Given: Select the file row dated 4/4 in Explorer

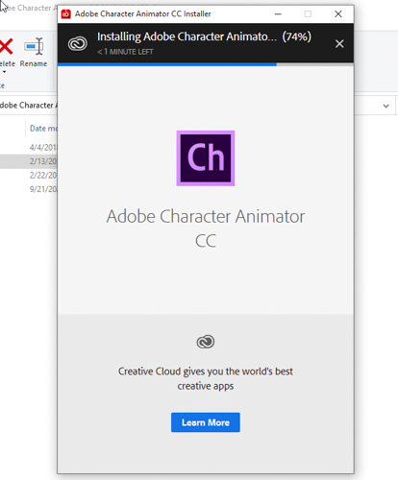Looking at the screenshot, I should (x=29, y=148).
